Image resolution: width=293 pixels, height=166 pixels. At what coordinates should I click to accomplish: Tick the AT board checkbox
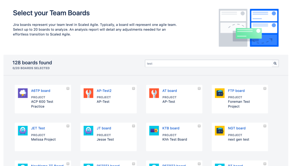pos(199,88)
